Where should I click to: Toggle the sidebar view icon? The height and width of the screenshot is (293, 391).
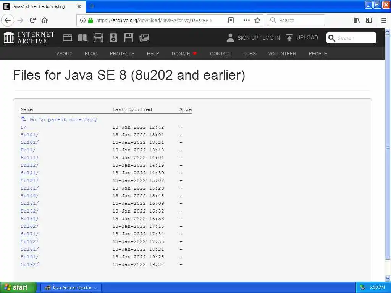coord(369,20)
